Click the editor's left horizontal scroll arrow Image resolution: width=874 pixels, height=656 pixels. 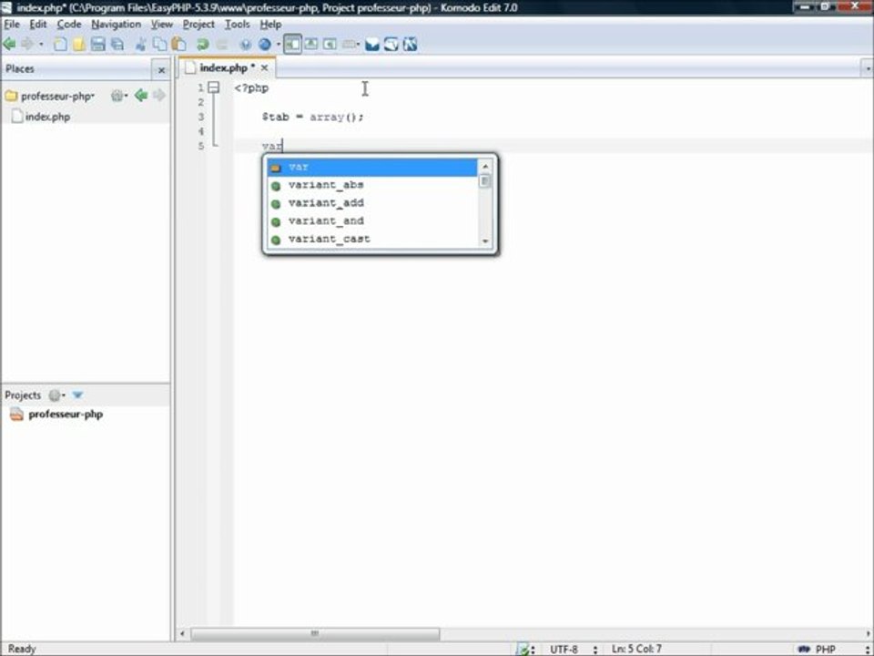tap(182, 634)
